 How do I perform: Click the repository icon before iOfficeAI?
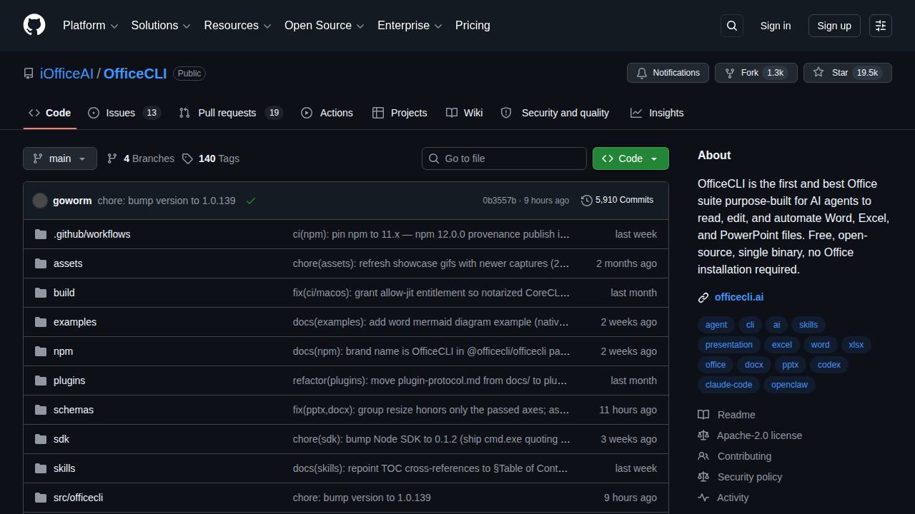29,74
